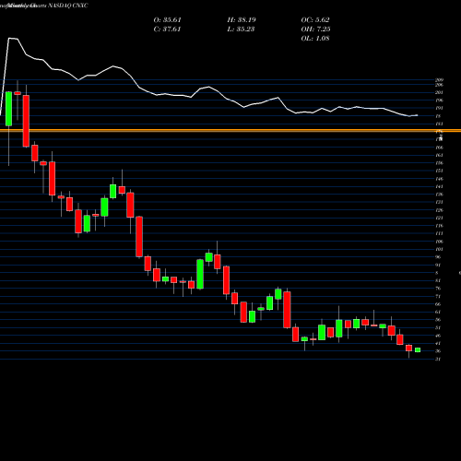Click the price axis label 141

click(x=439, y=186)
